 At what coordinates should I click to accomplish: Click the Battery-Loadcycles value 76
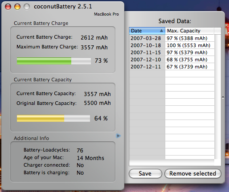coord(80,151)
